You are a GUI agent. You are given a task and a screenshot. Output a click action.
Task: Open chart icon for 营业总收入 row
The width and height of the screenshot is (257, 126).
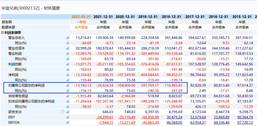pyautogui.click(x=67, y=38)
